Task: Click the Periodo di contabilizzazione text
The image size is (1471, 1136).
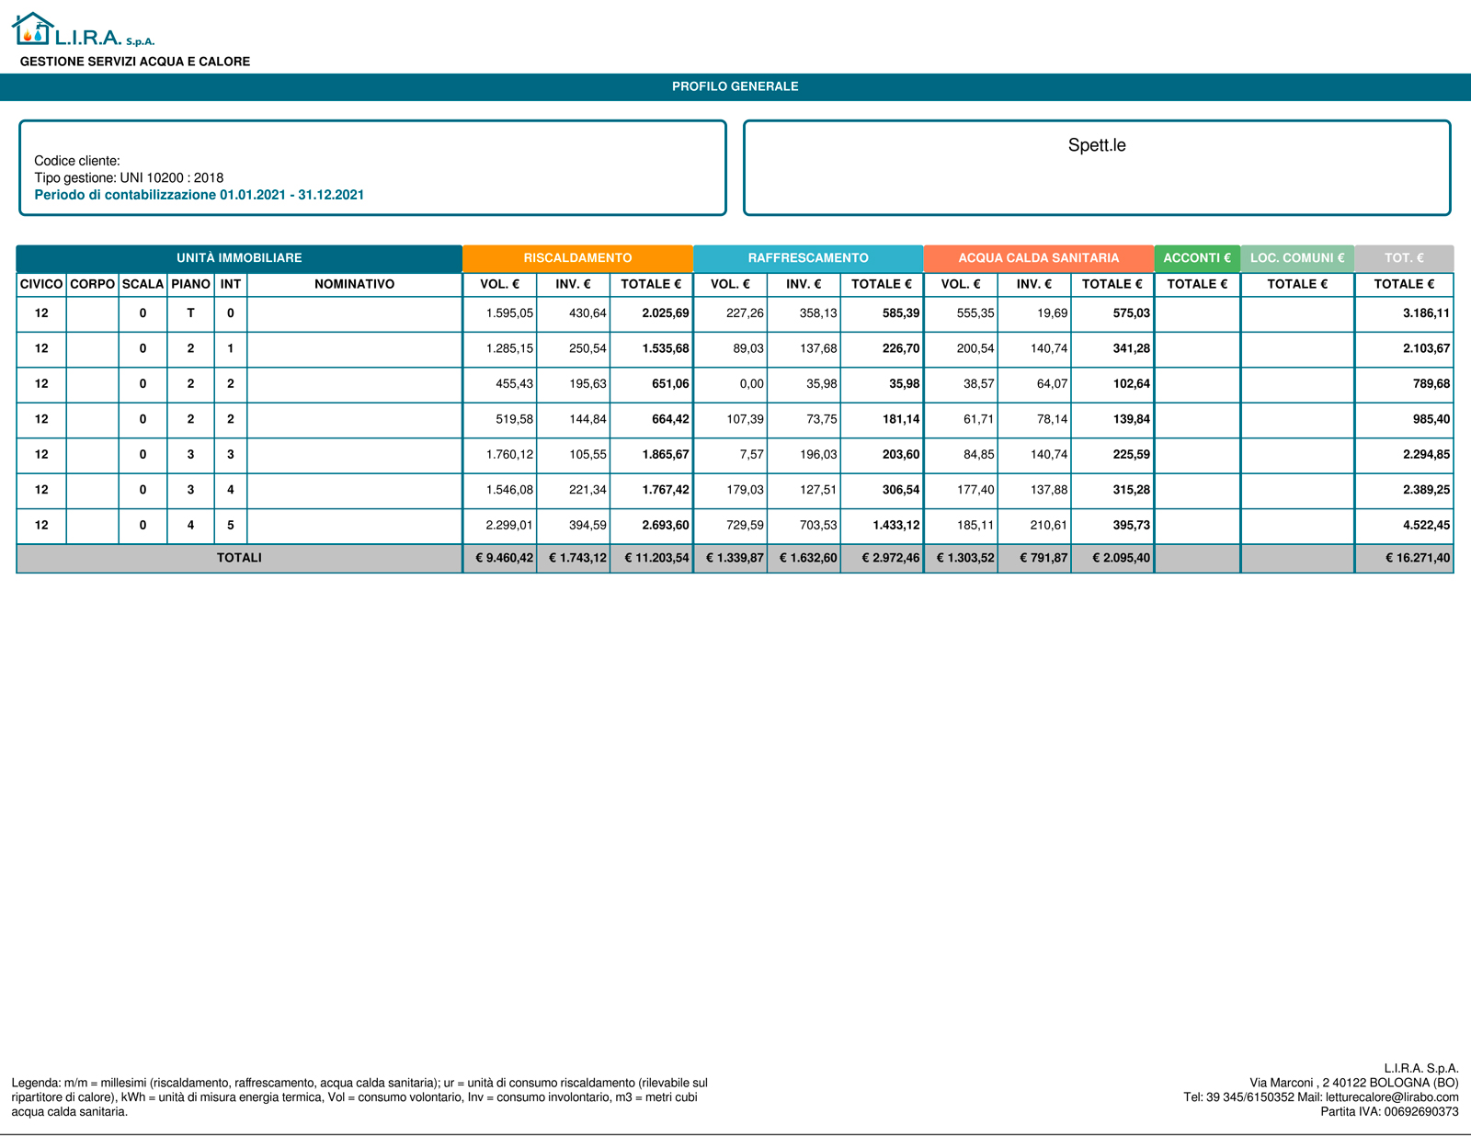Action: click(x=199, y=195)
